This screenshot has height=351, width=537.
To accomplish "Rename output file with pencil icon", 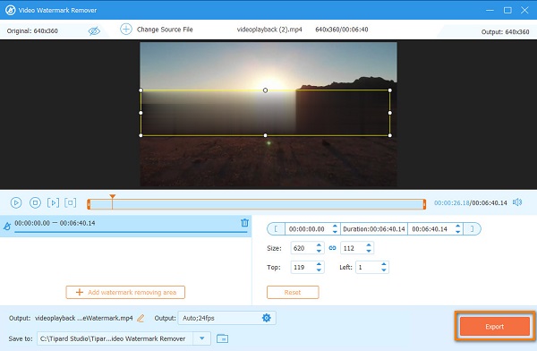I will click(x=141, y=319).
